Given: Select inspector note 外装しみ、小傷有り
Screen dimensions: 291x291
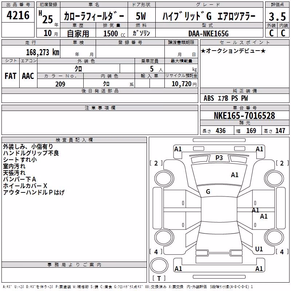Looking at the screenshot, I should (x=28, y=147).
